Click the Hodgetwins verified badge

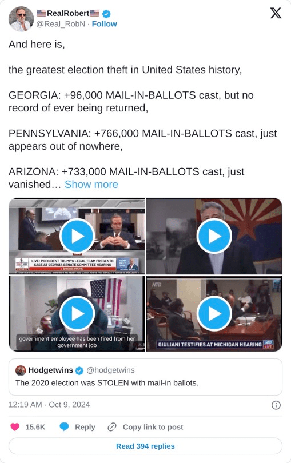coord(79,370)
